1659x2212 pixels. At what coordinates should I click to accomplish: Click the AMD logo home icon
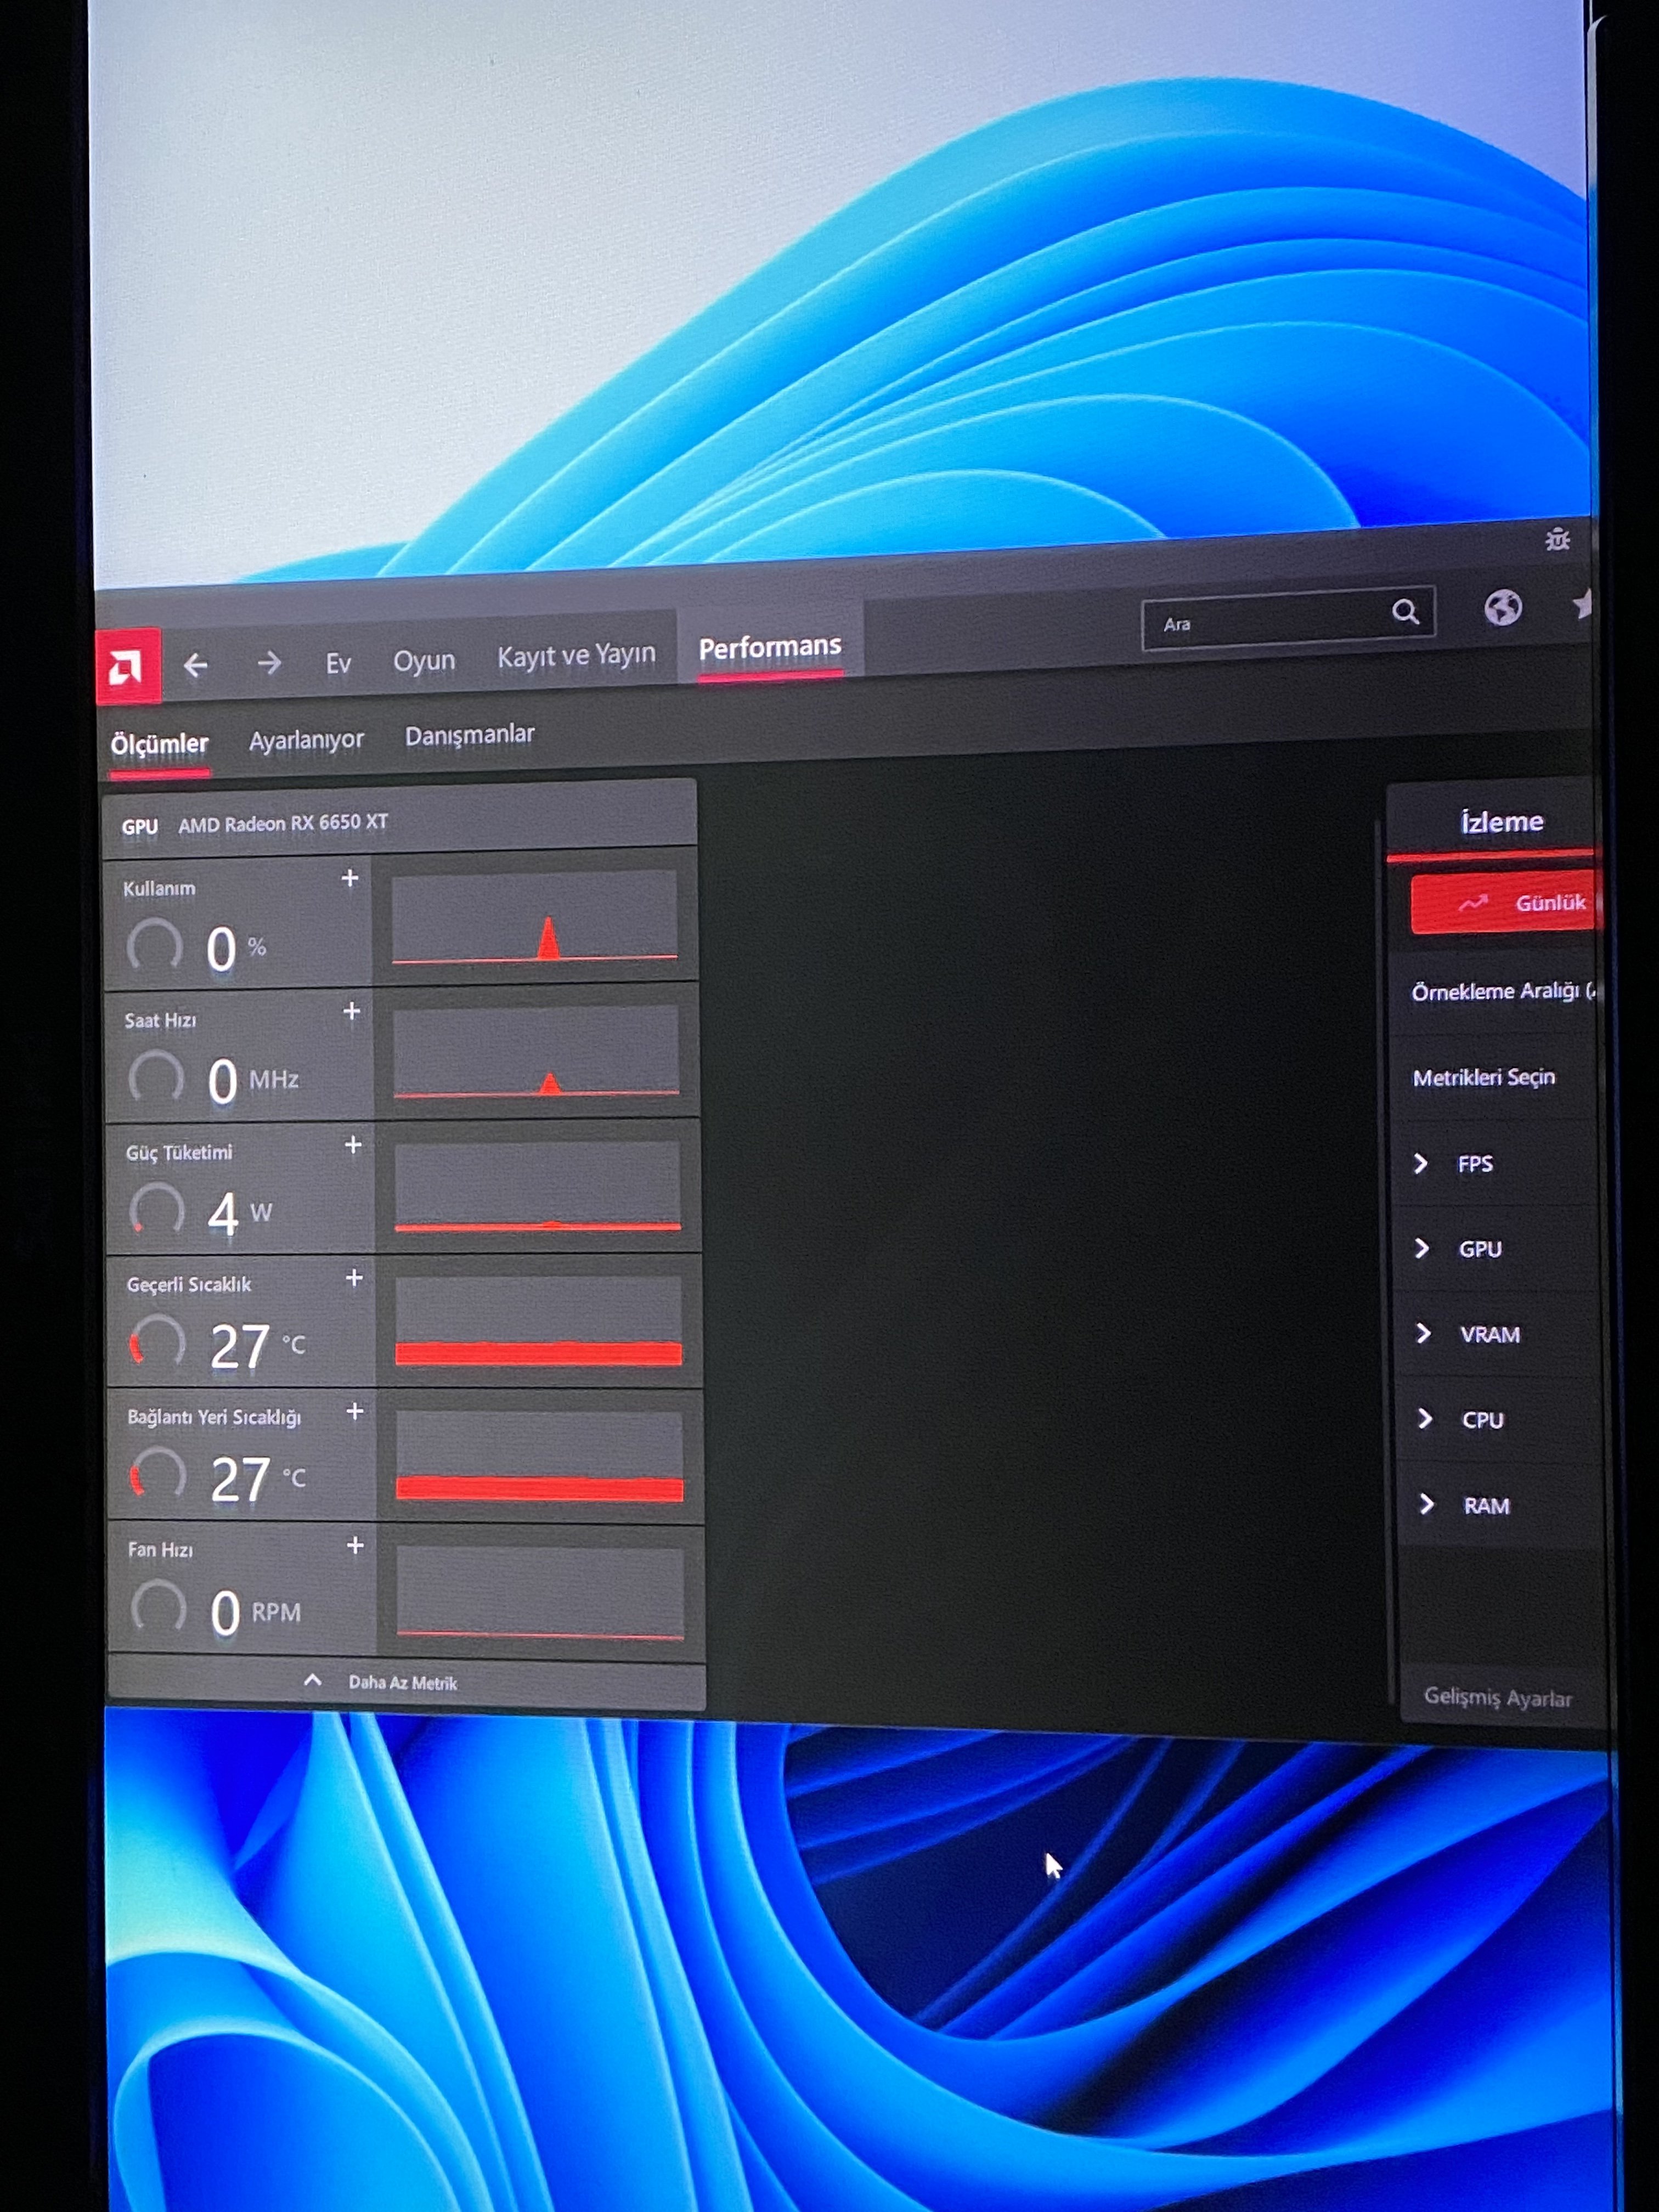coord(127,666)
